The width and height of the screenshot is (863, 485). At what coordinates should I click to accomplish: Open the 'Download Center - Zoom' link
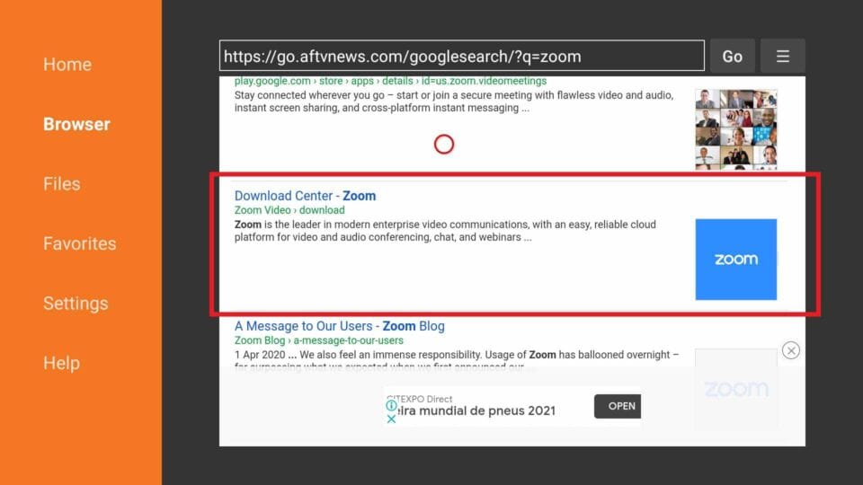[305, 196]
